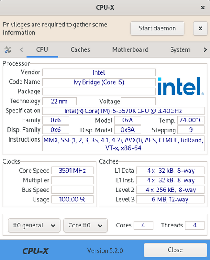Click the Intel logo image
The image size is (210, 260).
click(x=181, y=86)
